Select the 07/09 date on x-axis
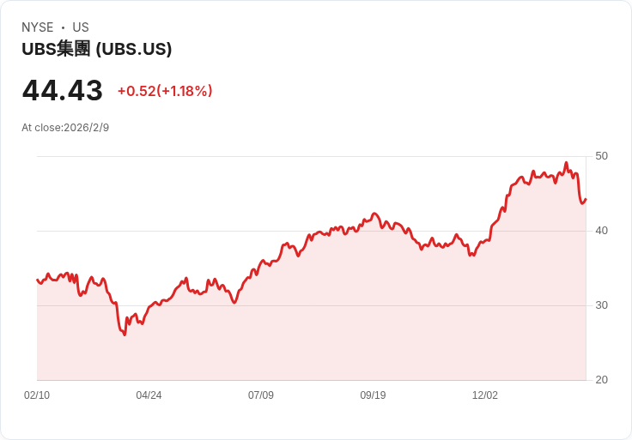This screenshot has width=632, height=440. 261,395
